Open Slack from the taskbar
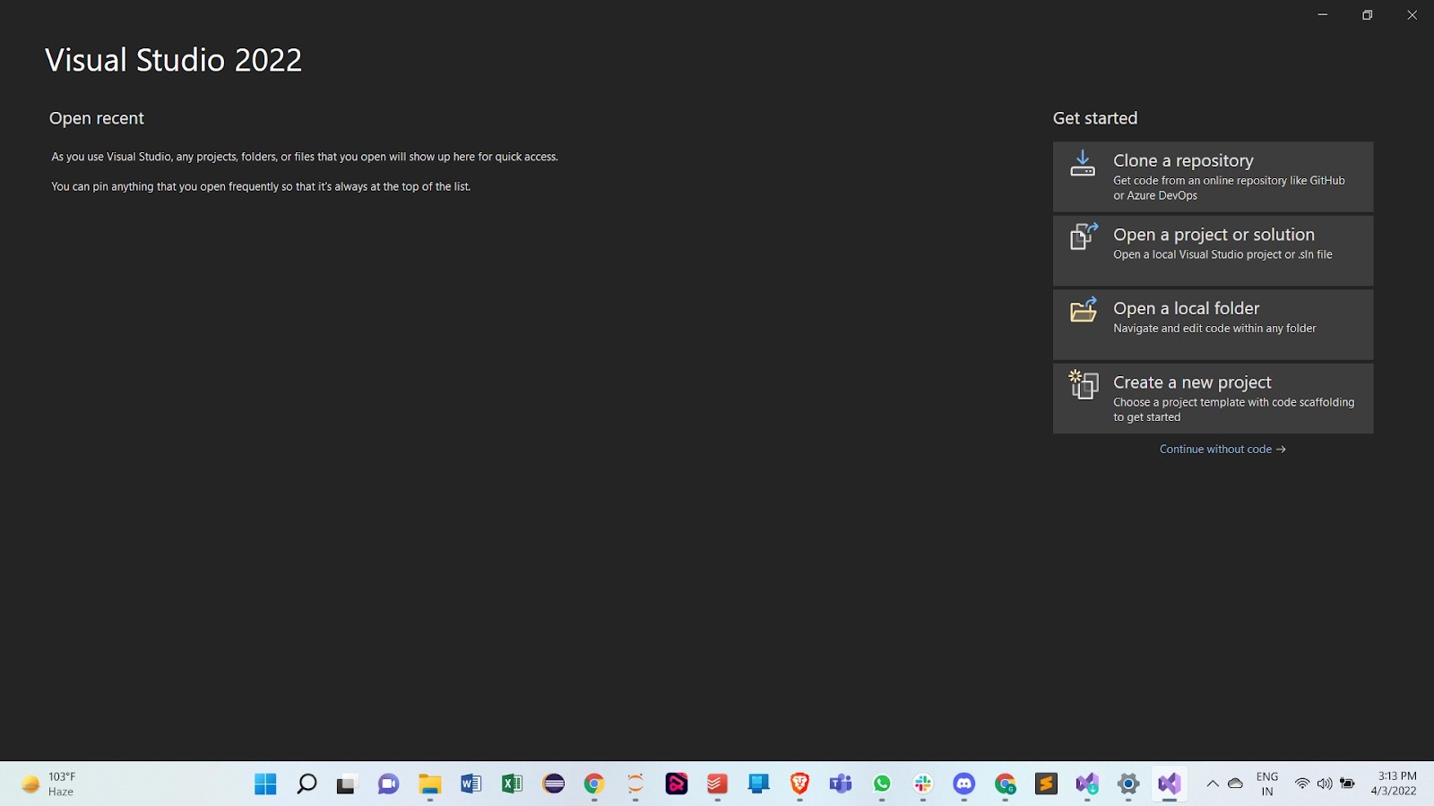The height and width of the screenshot is (806, 1434). [923, 785]
